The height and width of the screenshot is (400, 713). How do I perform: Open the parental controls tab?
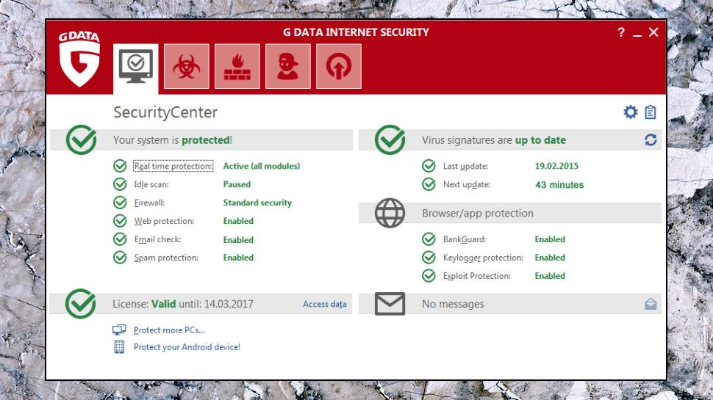(x=288, y=67)
